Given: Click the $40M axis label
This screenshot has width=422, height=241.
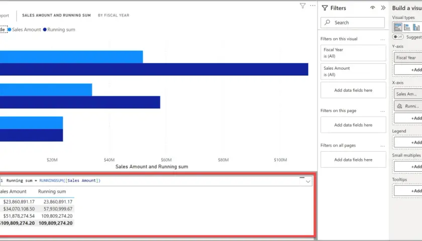Looking at the screenshot, I should click(x=109, y=160).
